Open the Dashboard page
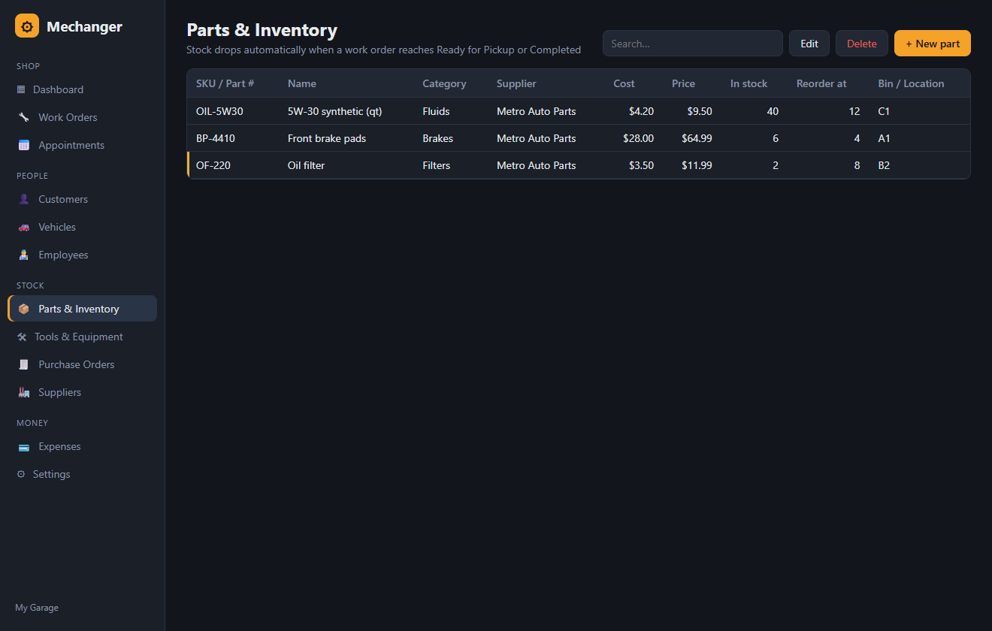This screenshot has height=631, width=992. (83, 89)
